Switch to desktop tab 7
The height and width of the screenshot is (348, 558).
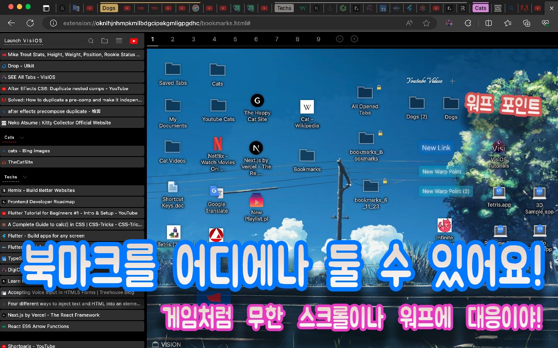point(277,39)
